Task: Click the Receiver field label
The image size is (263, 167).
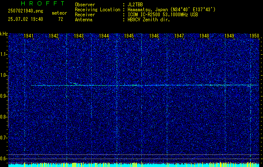Action: click(85, 15)
